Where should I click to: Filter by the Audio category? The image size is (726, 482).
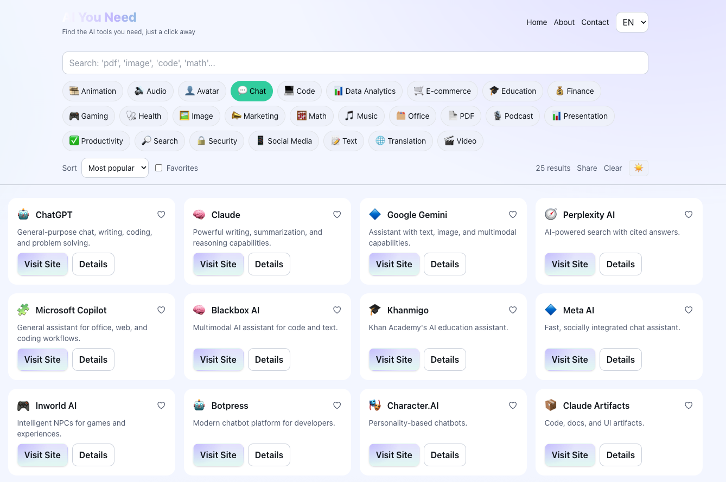pos(151,91)
